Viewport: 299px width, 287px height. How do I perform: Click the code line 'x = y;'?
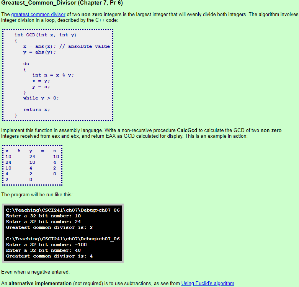click(41, 81)
